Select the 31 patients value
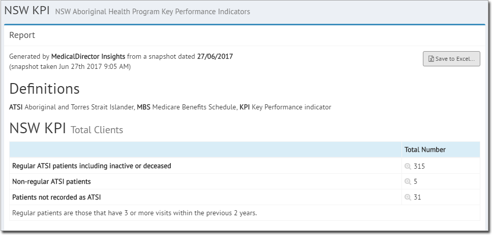 click(x=417, y=197)
